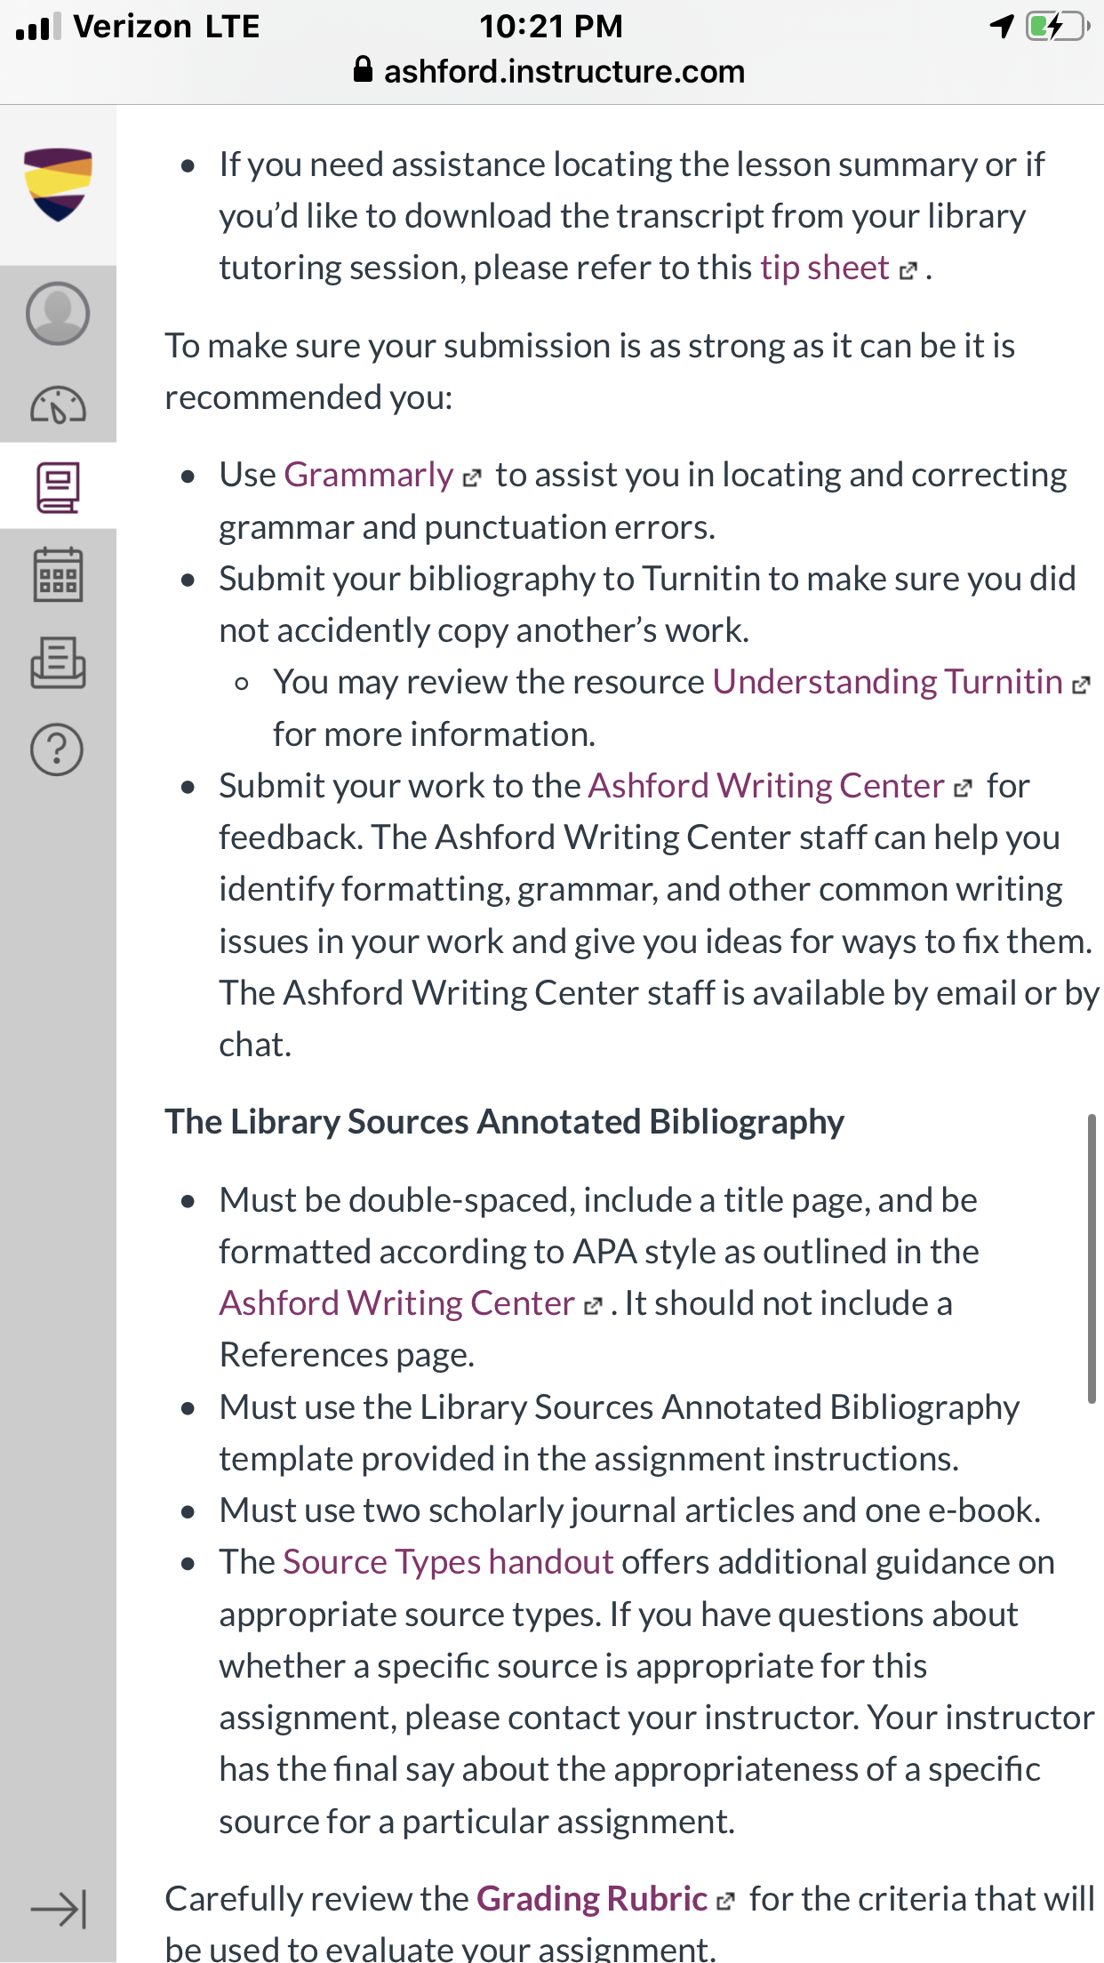Screen dimensions: 1104x1963
Task: Open the Grammarly link
Action: pyautogui.click(x=369, y=475)
